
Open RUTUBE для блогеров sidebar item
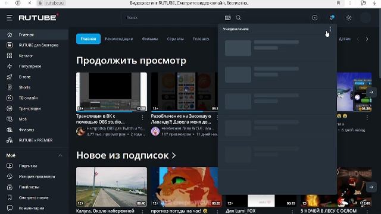click(34, 45)
